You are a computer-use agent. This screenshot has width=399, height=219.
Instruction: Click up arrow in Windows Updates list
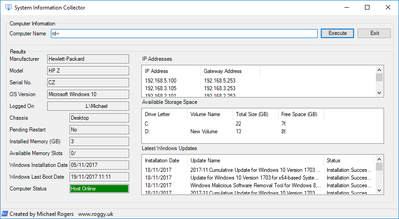pos(379,159)
